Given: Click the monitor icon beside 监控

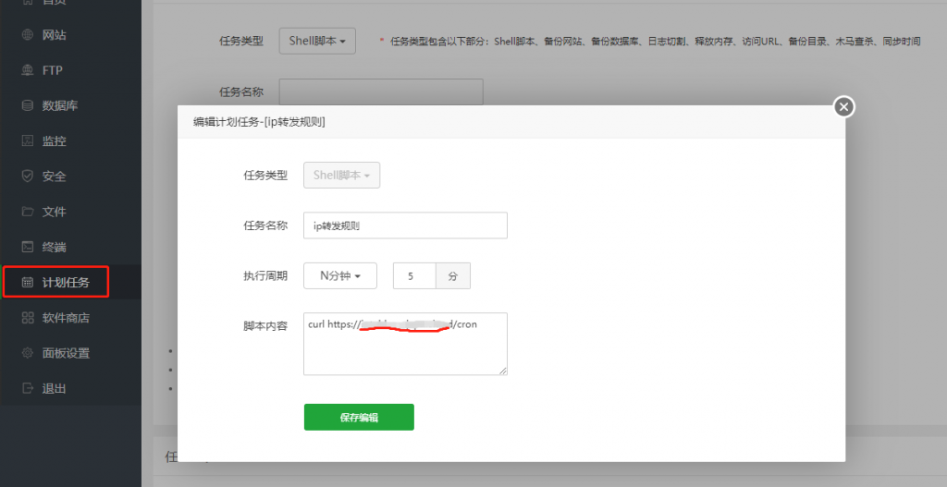Looking at the screenshot, I should point(28,141).
